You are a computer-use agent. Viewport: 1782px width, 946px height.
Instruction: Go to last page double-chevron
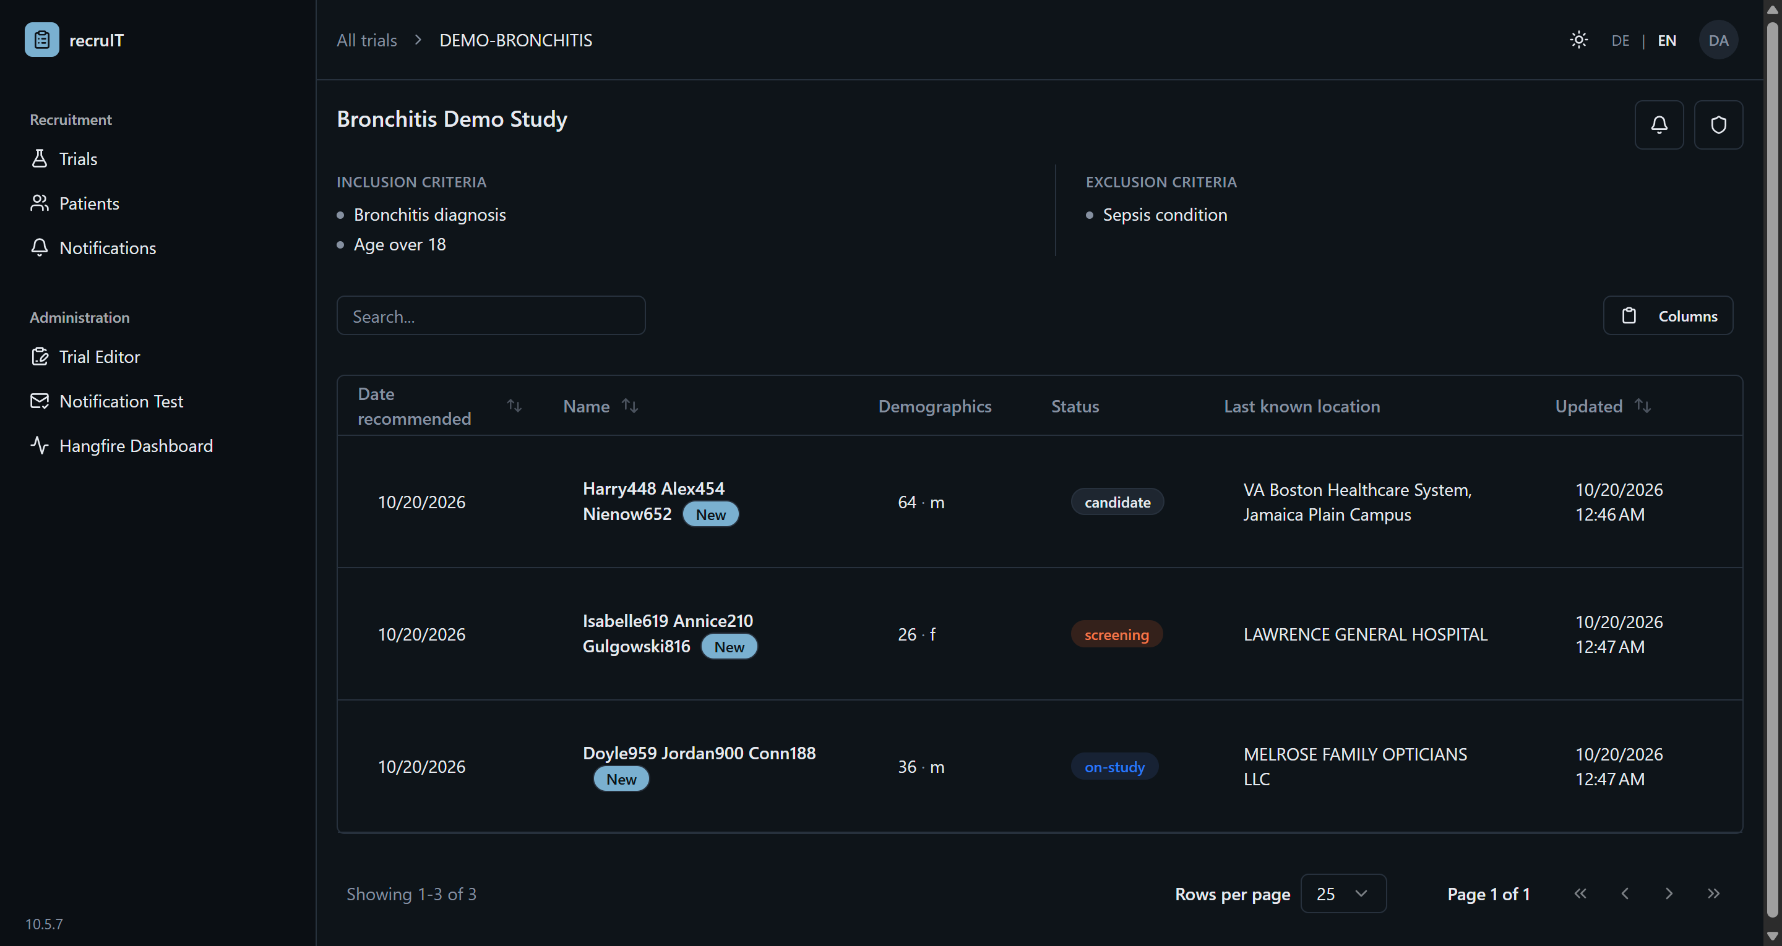(x=1713, y=893)
